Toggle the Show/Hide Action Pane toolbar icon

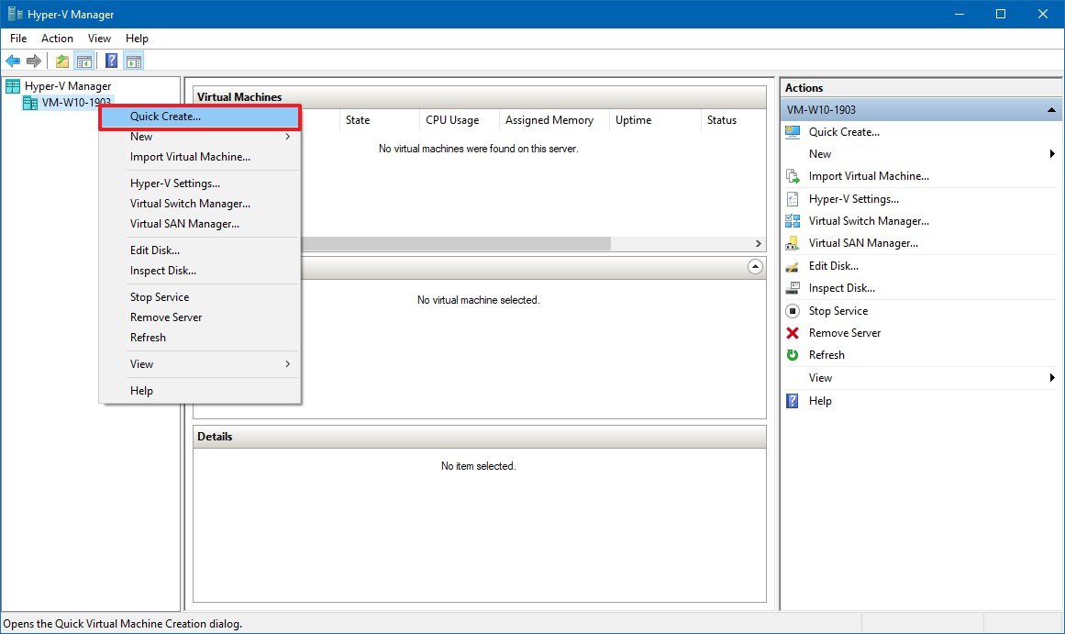click(x=133, y=61)
